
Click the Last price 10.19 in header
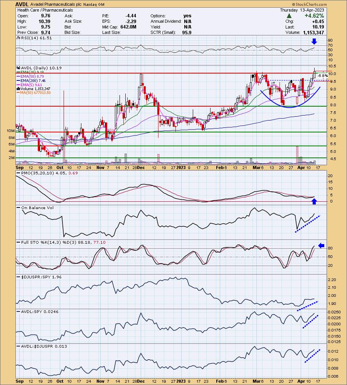(x=318, y=27)
